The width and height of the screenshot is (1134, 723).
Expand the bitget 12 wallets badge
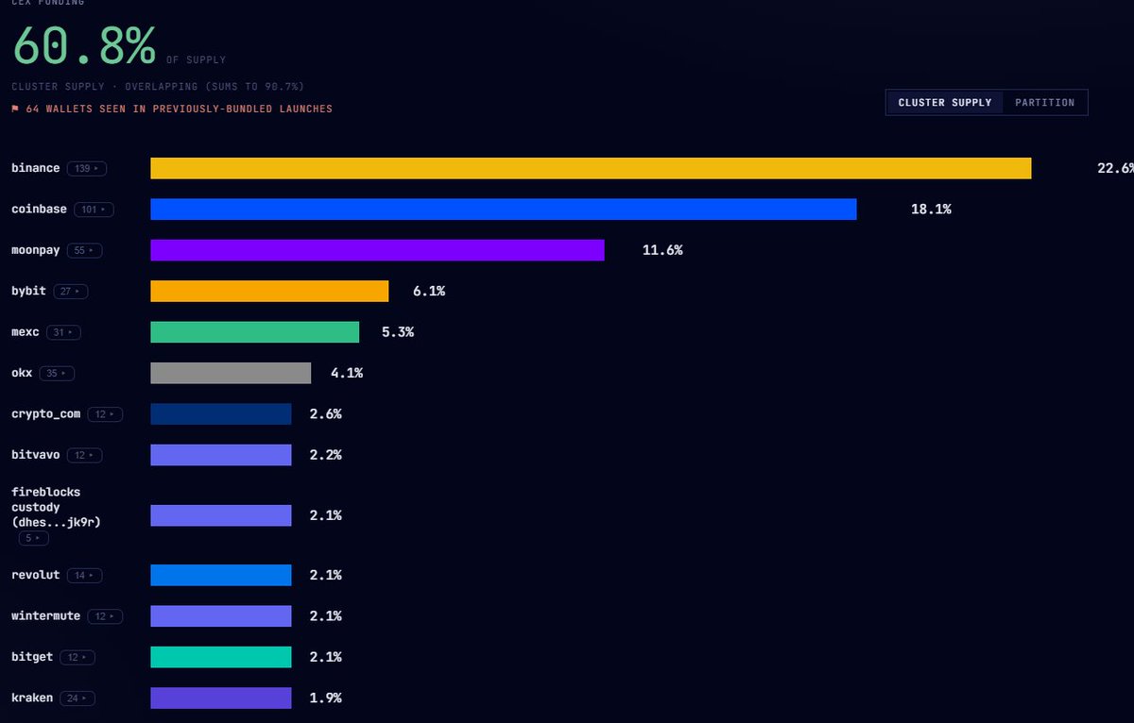click(77, 657)
